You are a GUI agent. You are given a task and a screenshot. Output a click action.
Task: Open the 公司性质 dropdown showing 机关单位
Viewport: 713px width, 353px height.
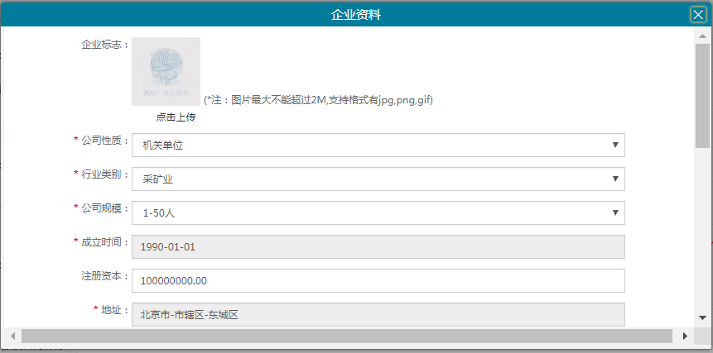coord(378,145)
